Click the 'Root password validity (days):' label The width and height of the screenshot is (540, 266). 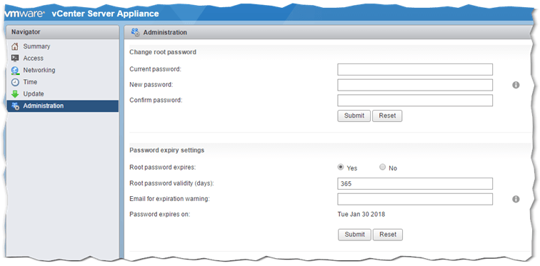click(x=171, y=183)
